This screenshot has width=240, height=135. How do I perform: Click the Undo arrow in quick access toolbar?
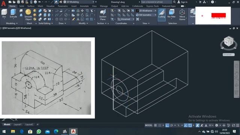click(40, 2)
